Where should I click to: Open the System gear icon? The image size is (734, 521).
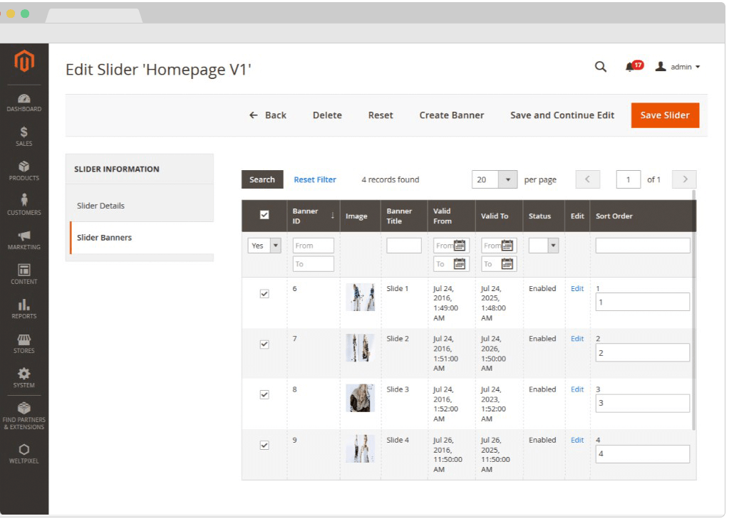(x=24, y=377)
